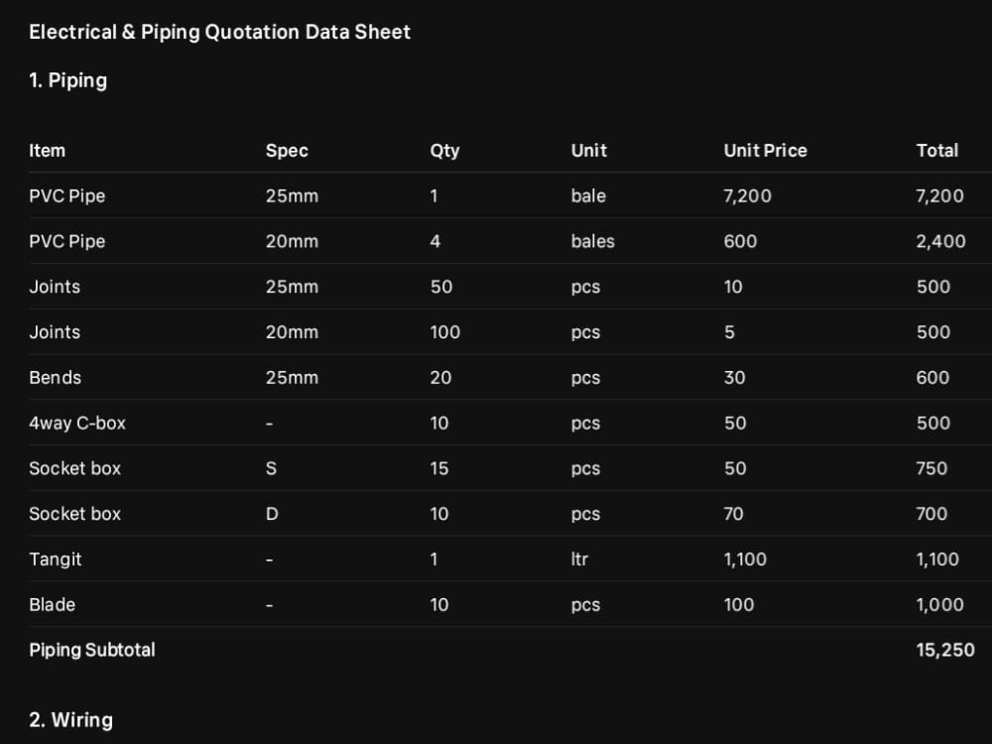Click the Spec column header
The height and width of the screenshot is (744, 992).
click(287, 151)
